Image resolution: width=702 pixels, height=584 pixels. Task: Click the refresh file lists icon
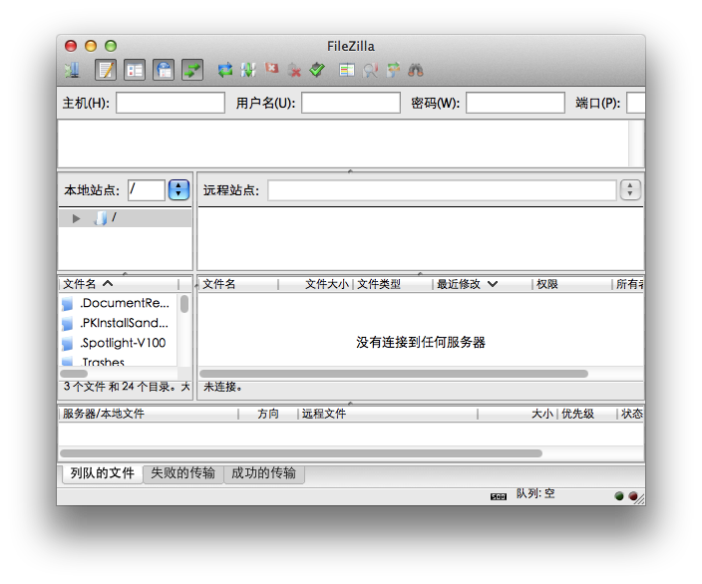click(225, 70)
